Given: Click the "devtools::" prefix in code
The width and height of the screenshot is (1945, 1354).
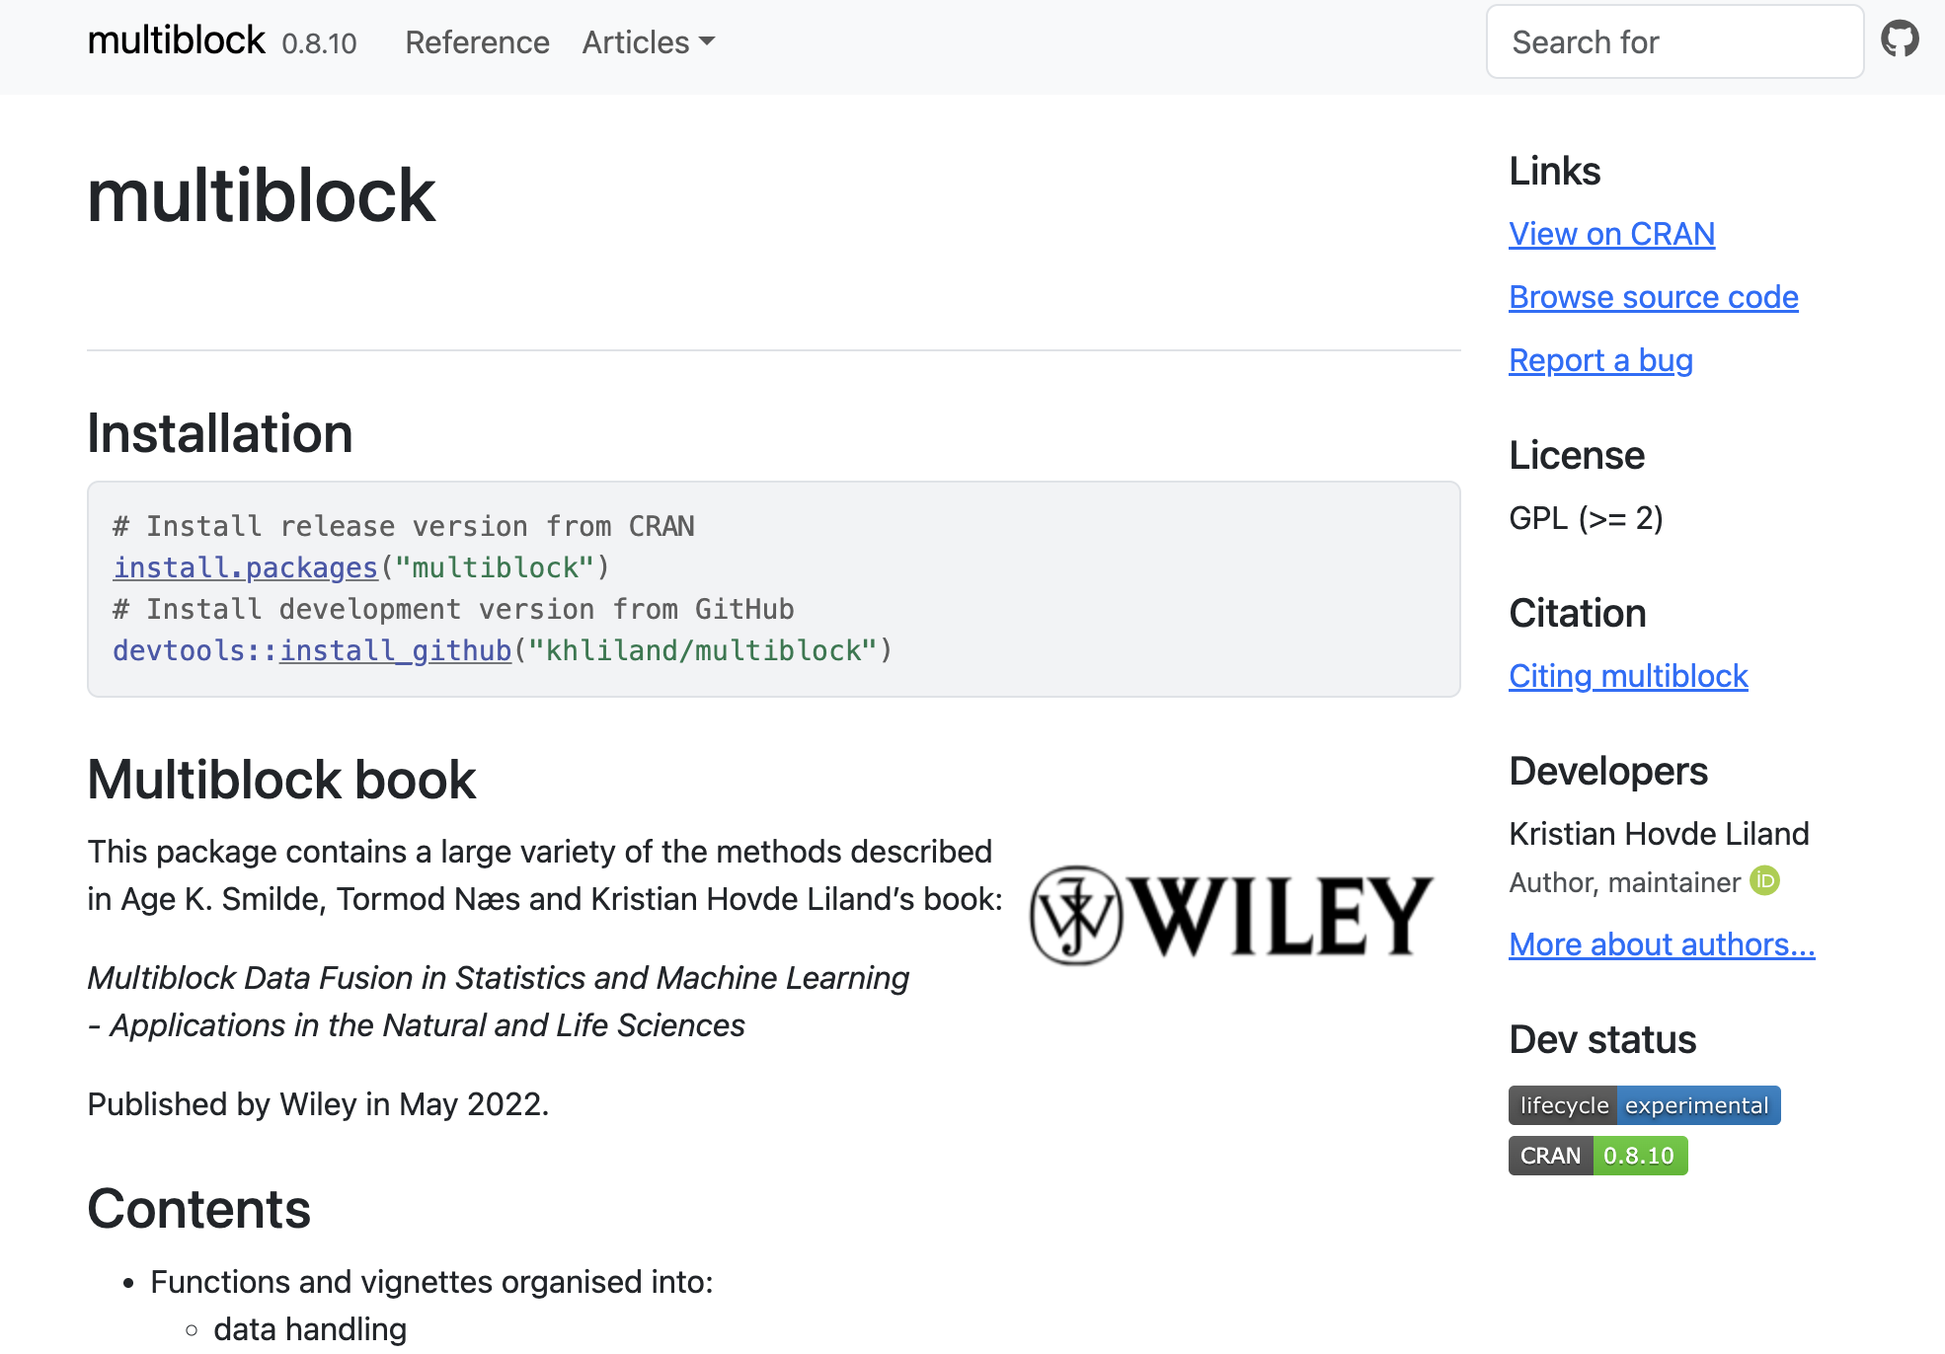Looking at the screenshot, I should tap(195, 650).
